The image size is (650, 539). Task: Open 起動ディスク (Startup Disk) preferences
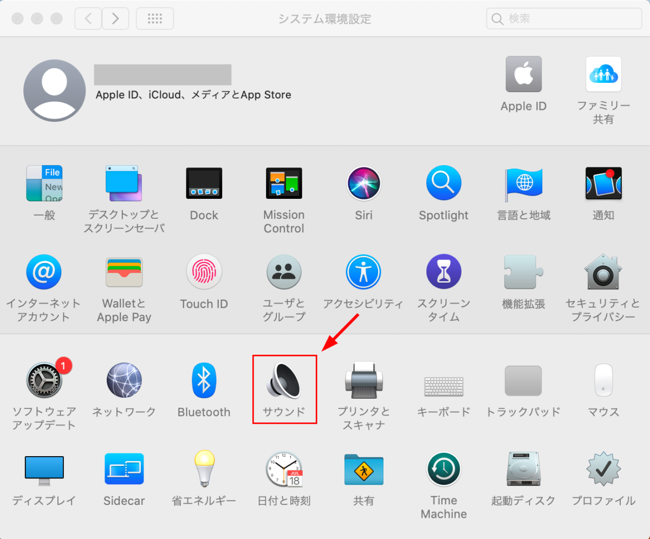click(524, 469)
